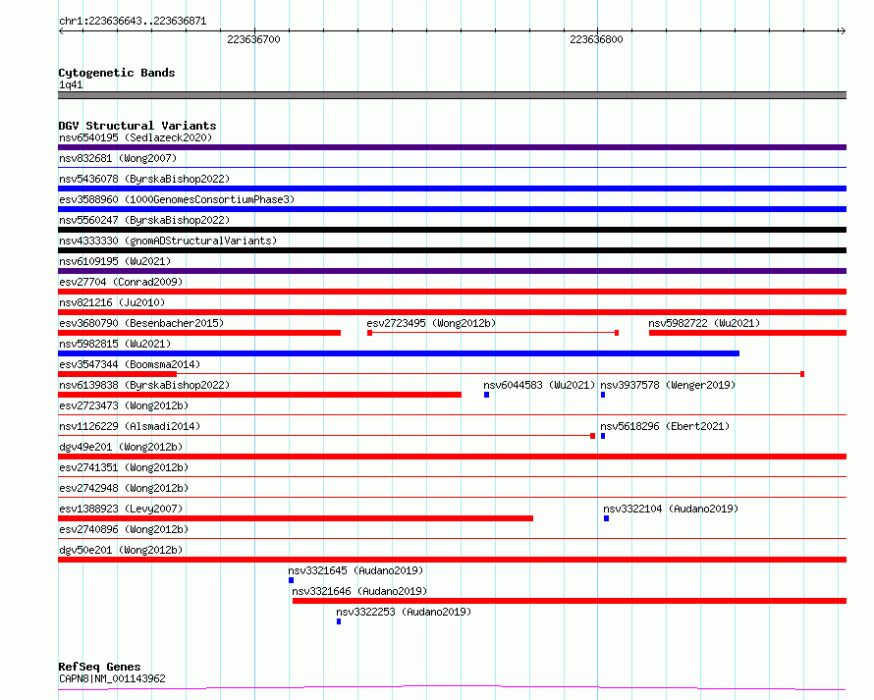This screenshot has height=700, width=874.
Task: Click nsv1126229 (Alsmadi2014) label
Action: point(130,426)
